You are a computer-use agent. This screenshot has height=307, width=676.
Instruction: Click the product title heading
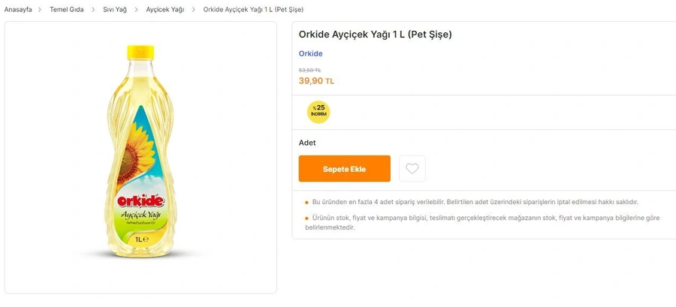coord(375,35)
